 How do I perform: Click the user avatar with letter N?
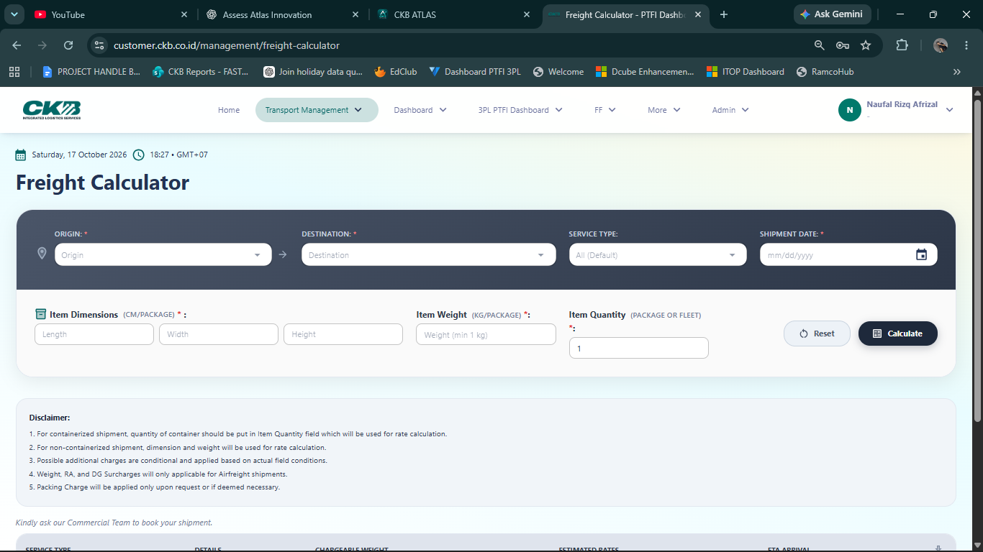(850, 110)
